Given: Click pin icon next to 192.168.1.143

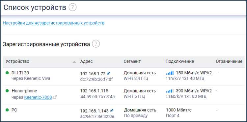Looking at the screenshot, I should pos(112,110).
